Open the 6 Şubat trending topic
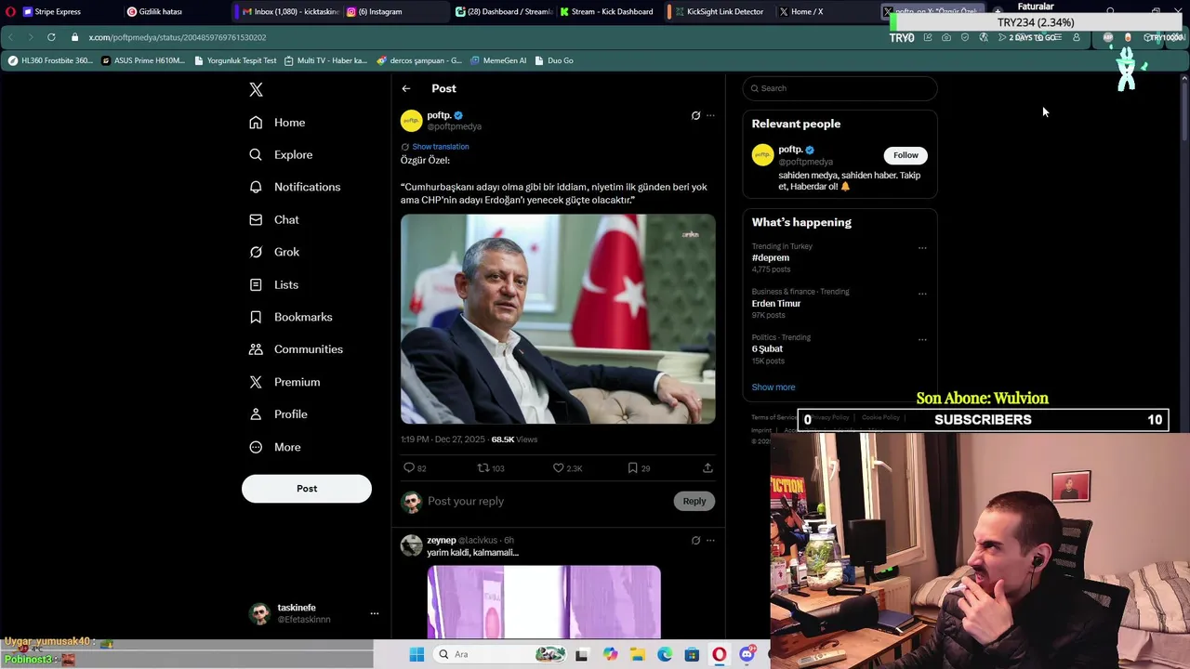Image resolution: width=1190 pixels, height=669 pixels. (767, 349)
